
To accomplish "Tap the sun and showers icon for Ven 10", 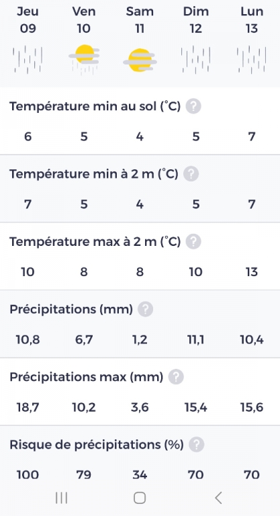I will click(84, 60).
